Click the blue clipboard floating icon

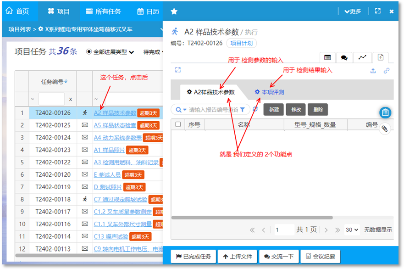click(385, 112)
